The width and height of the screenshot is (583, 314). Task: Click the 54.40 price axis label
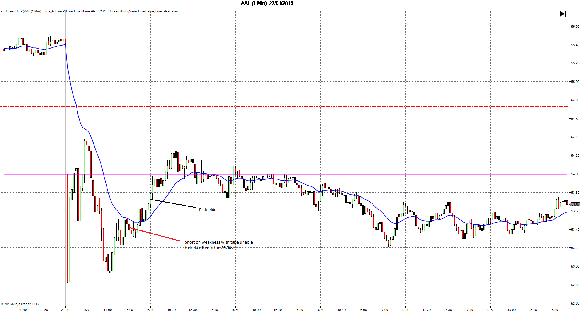click(x=575, y=137)
